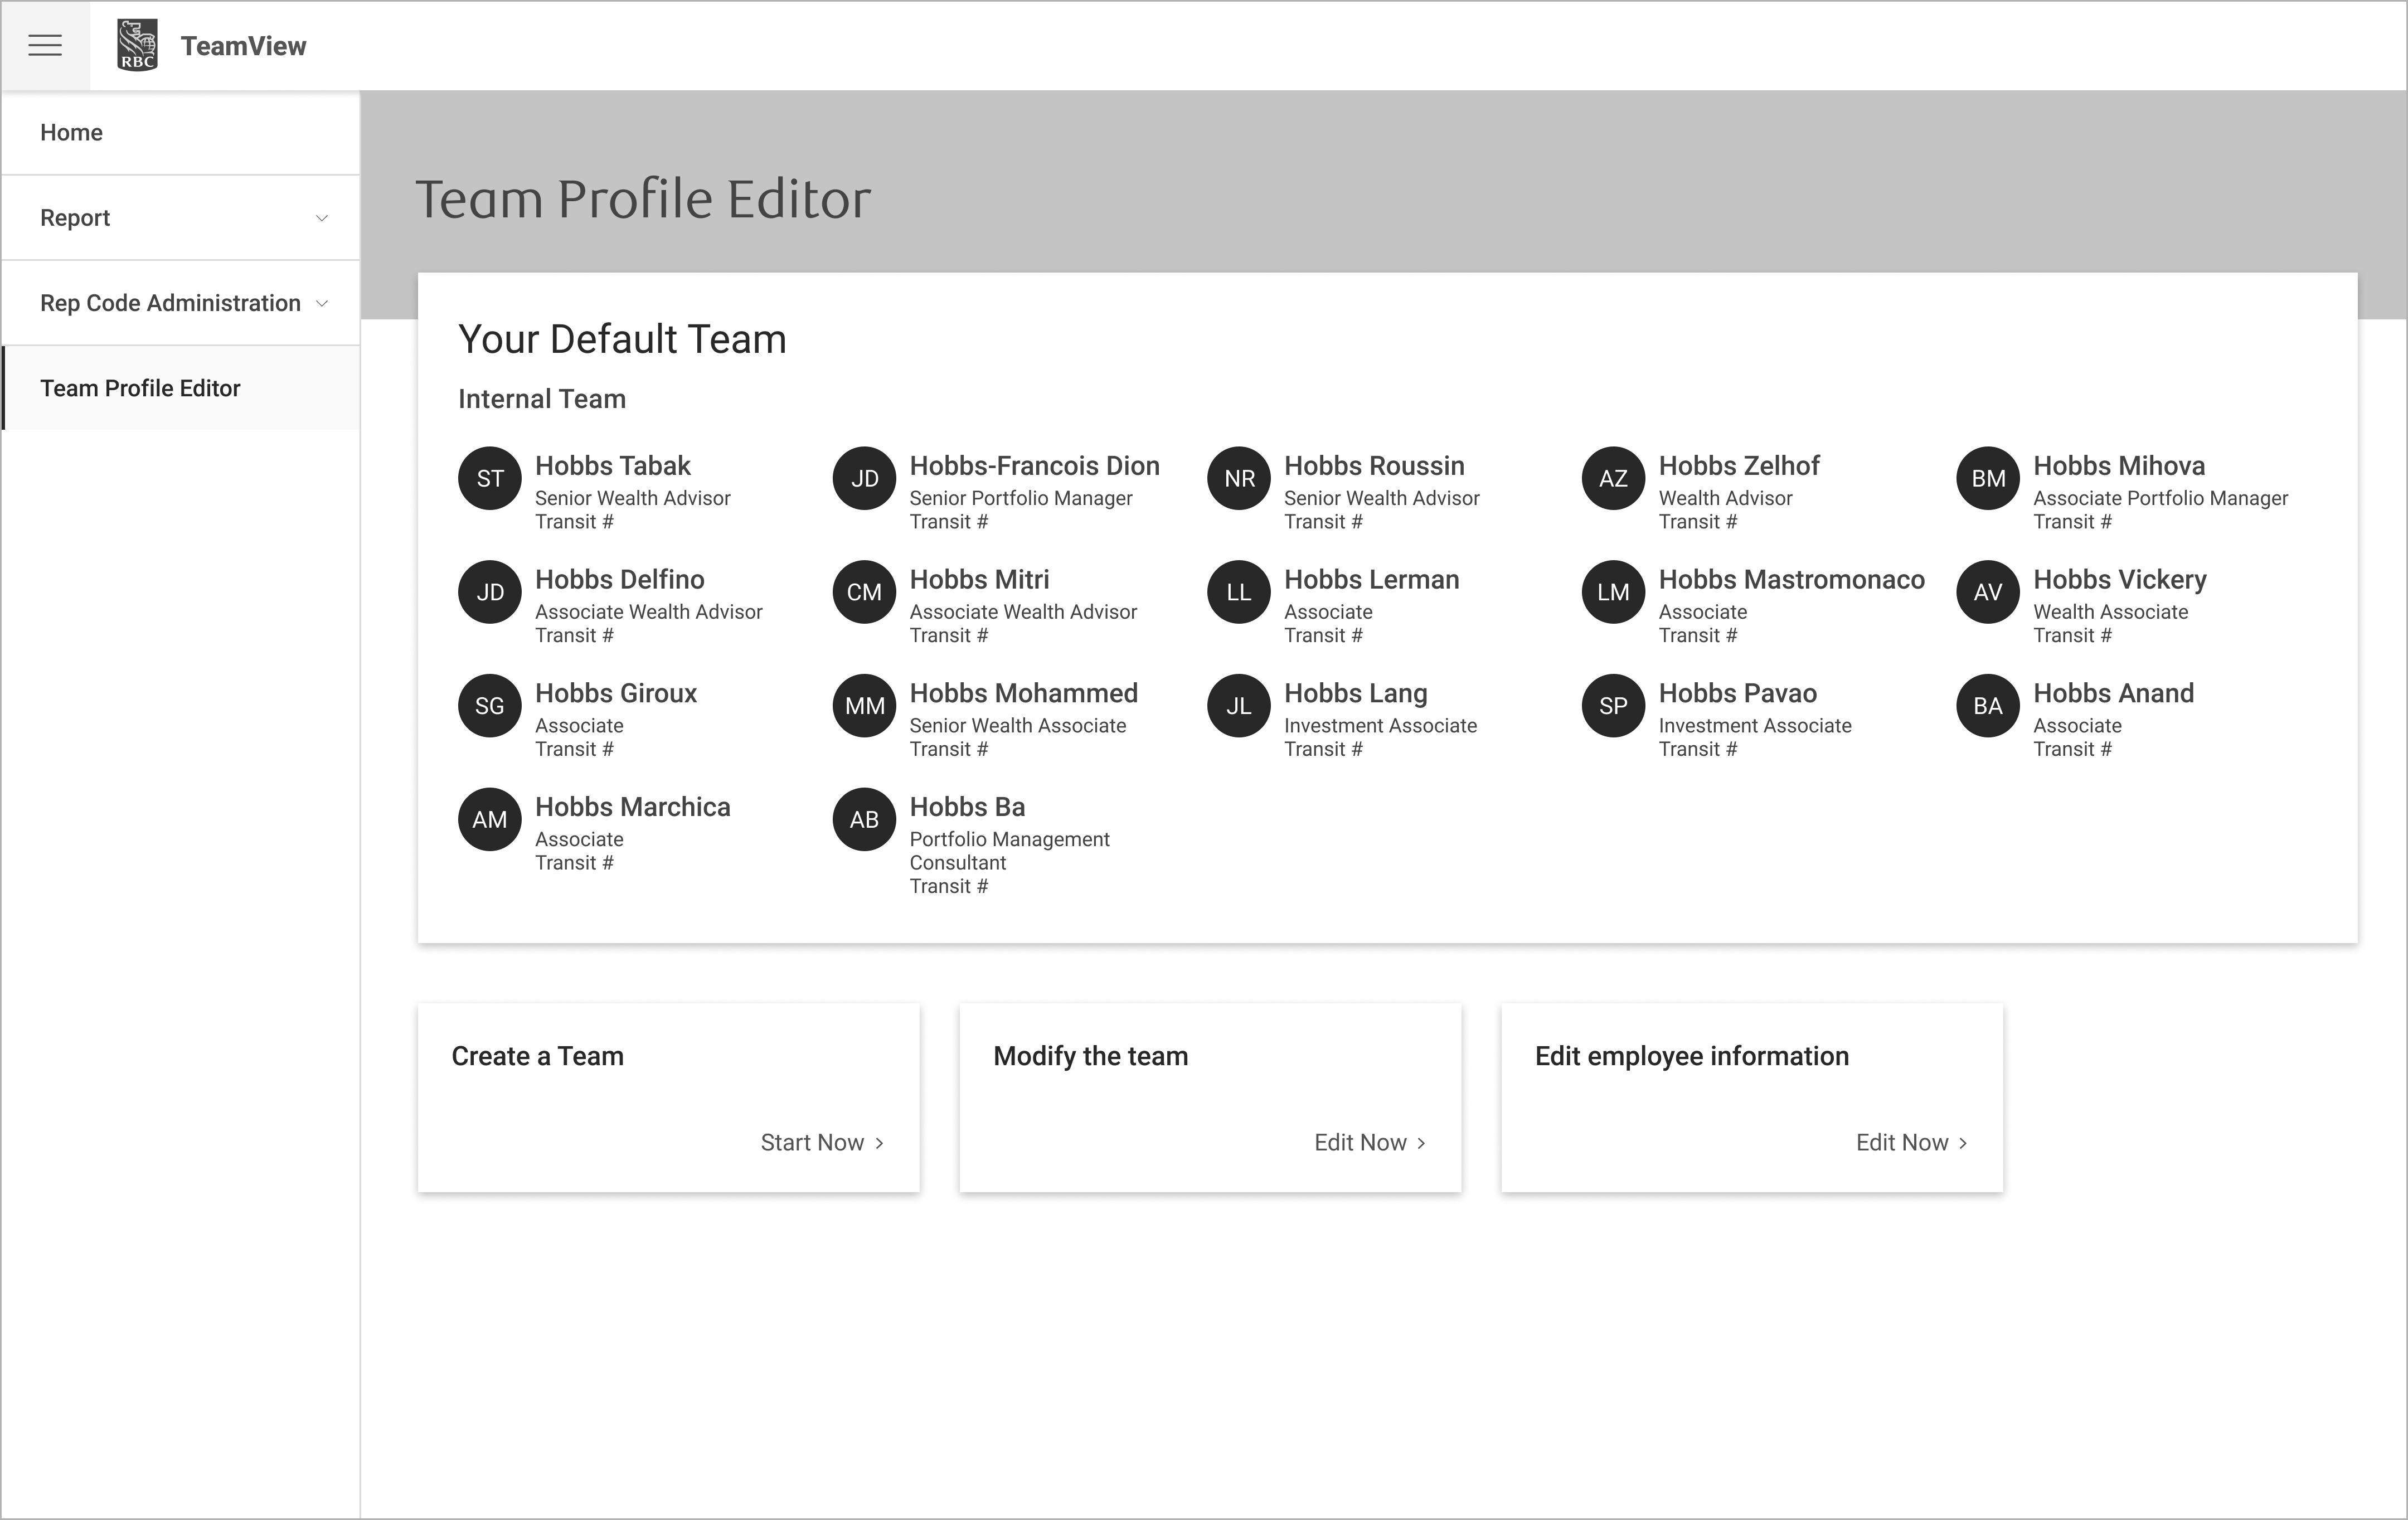Click the RBC logo icon
This screenshot has height=1520, width=2408.
pyautogui.click(x=137, y=46)
